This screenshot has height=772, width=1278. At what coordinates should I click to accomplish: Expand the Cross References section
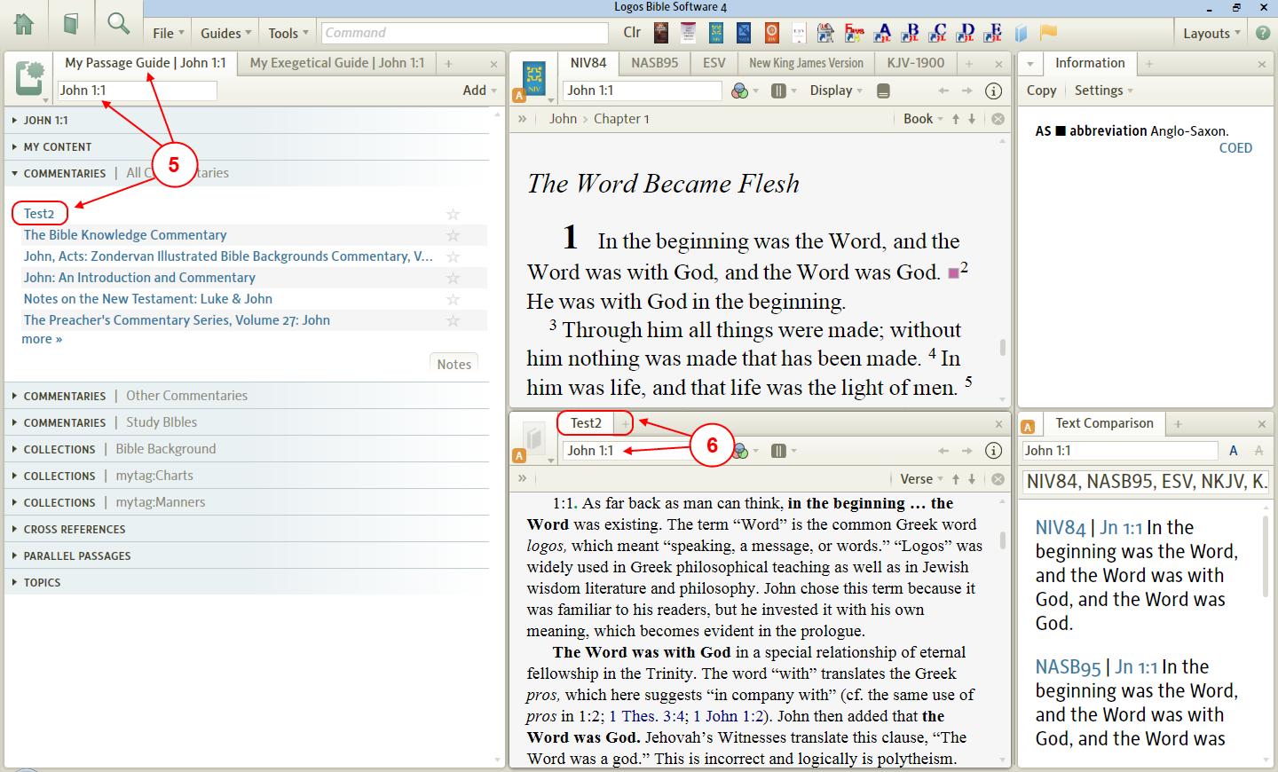pyautogui.click(x=75, y=530)
